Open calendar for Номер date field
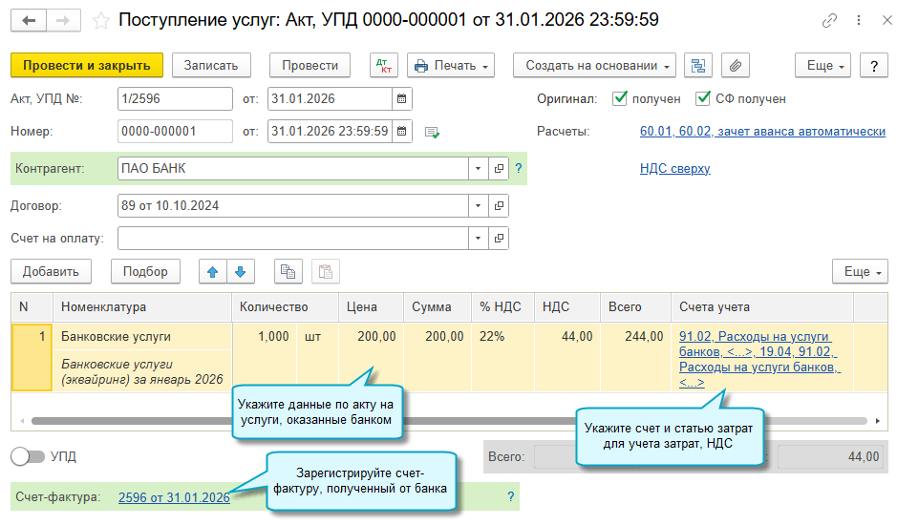This screenshot has width=897, height=525. (401, 132)
